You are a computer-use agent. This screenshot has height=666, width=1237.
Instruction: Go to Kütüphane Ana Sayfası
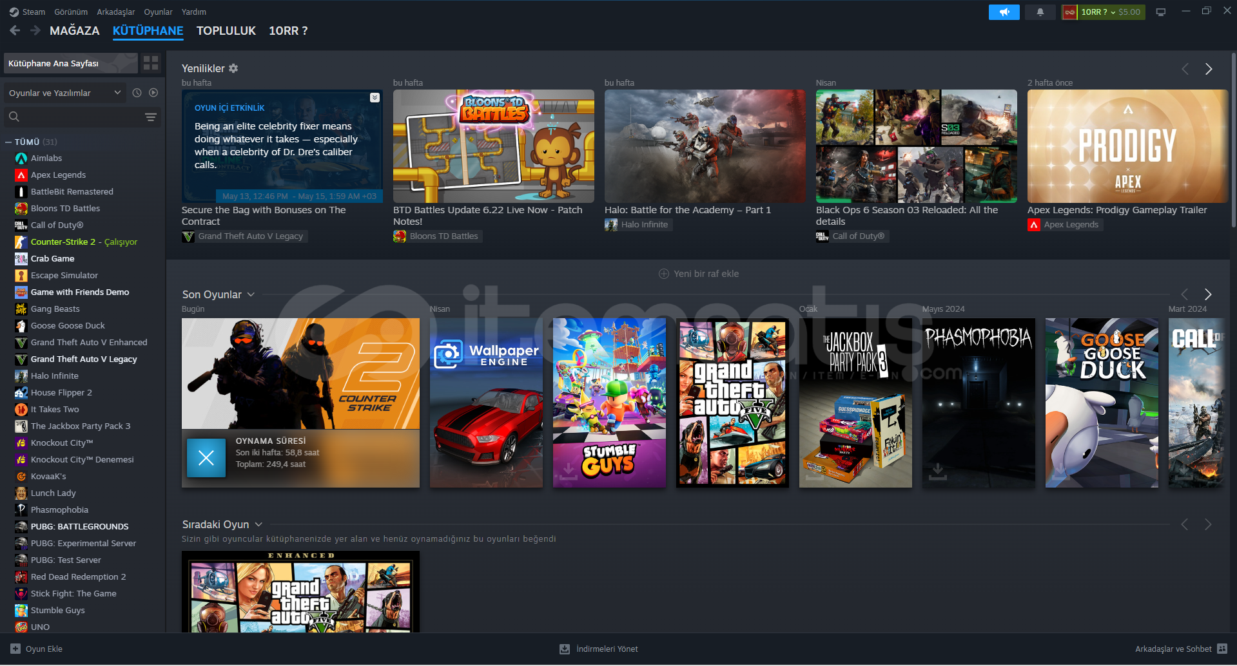pyautogui.click(x=71, y=63)
